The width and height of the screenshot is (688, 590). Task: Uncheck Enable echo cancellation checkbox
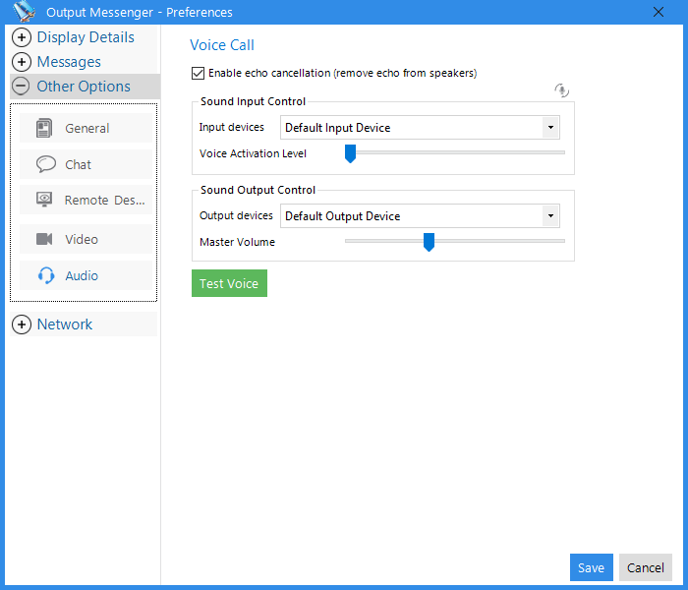click(198, 74)
